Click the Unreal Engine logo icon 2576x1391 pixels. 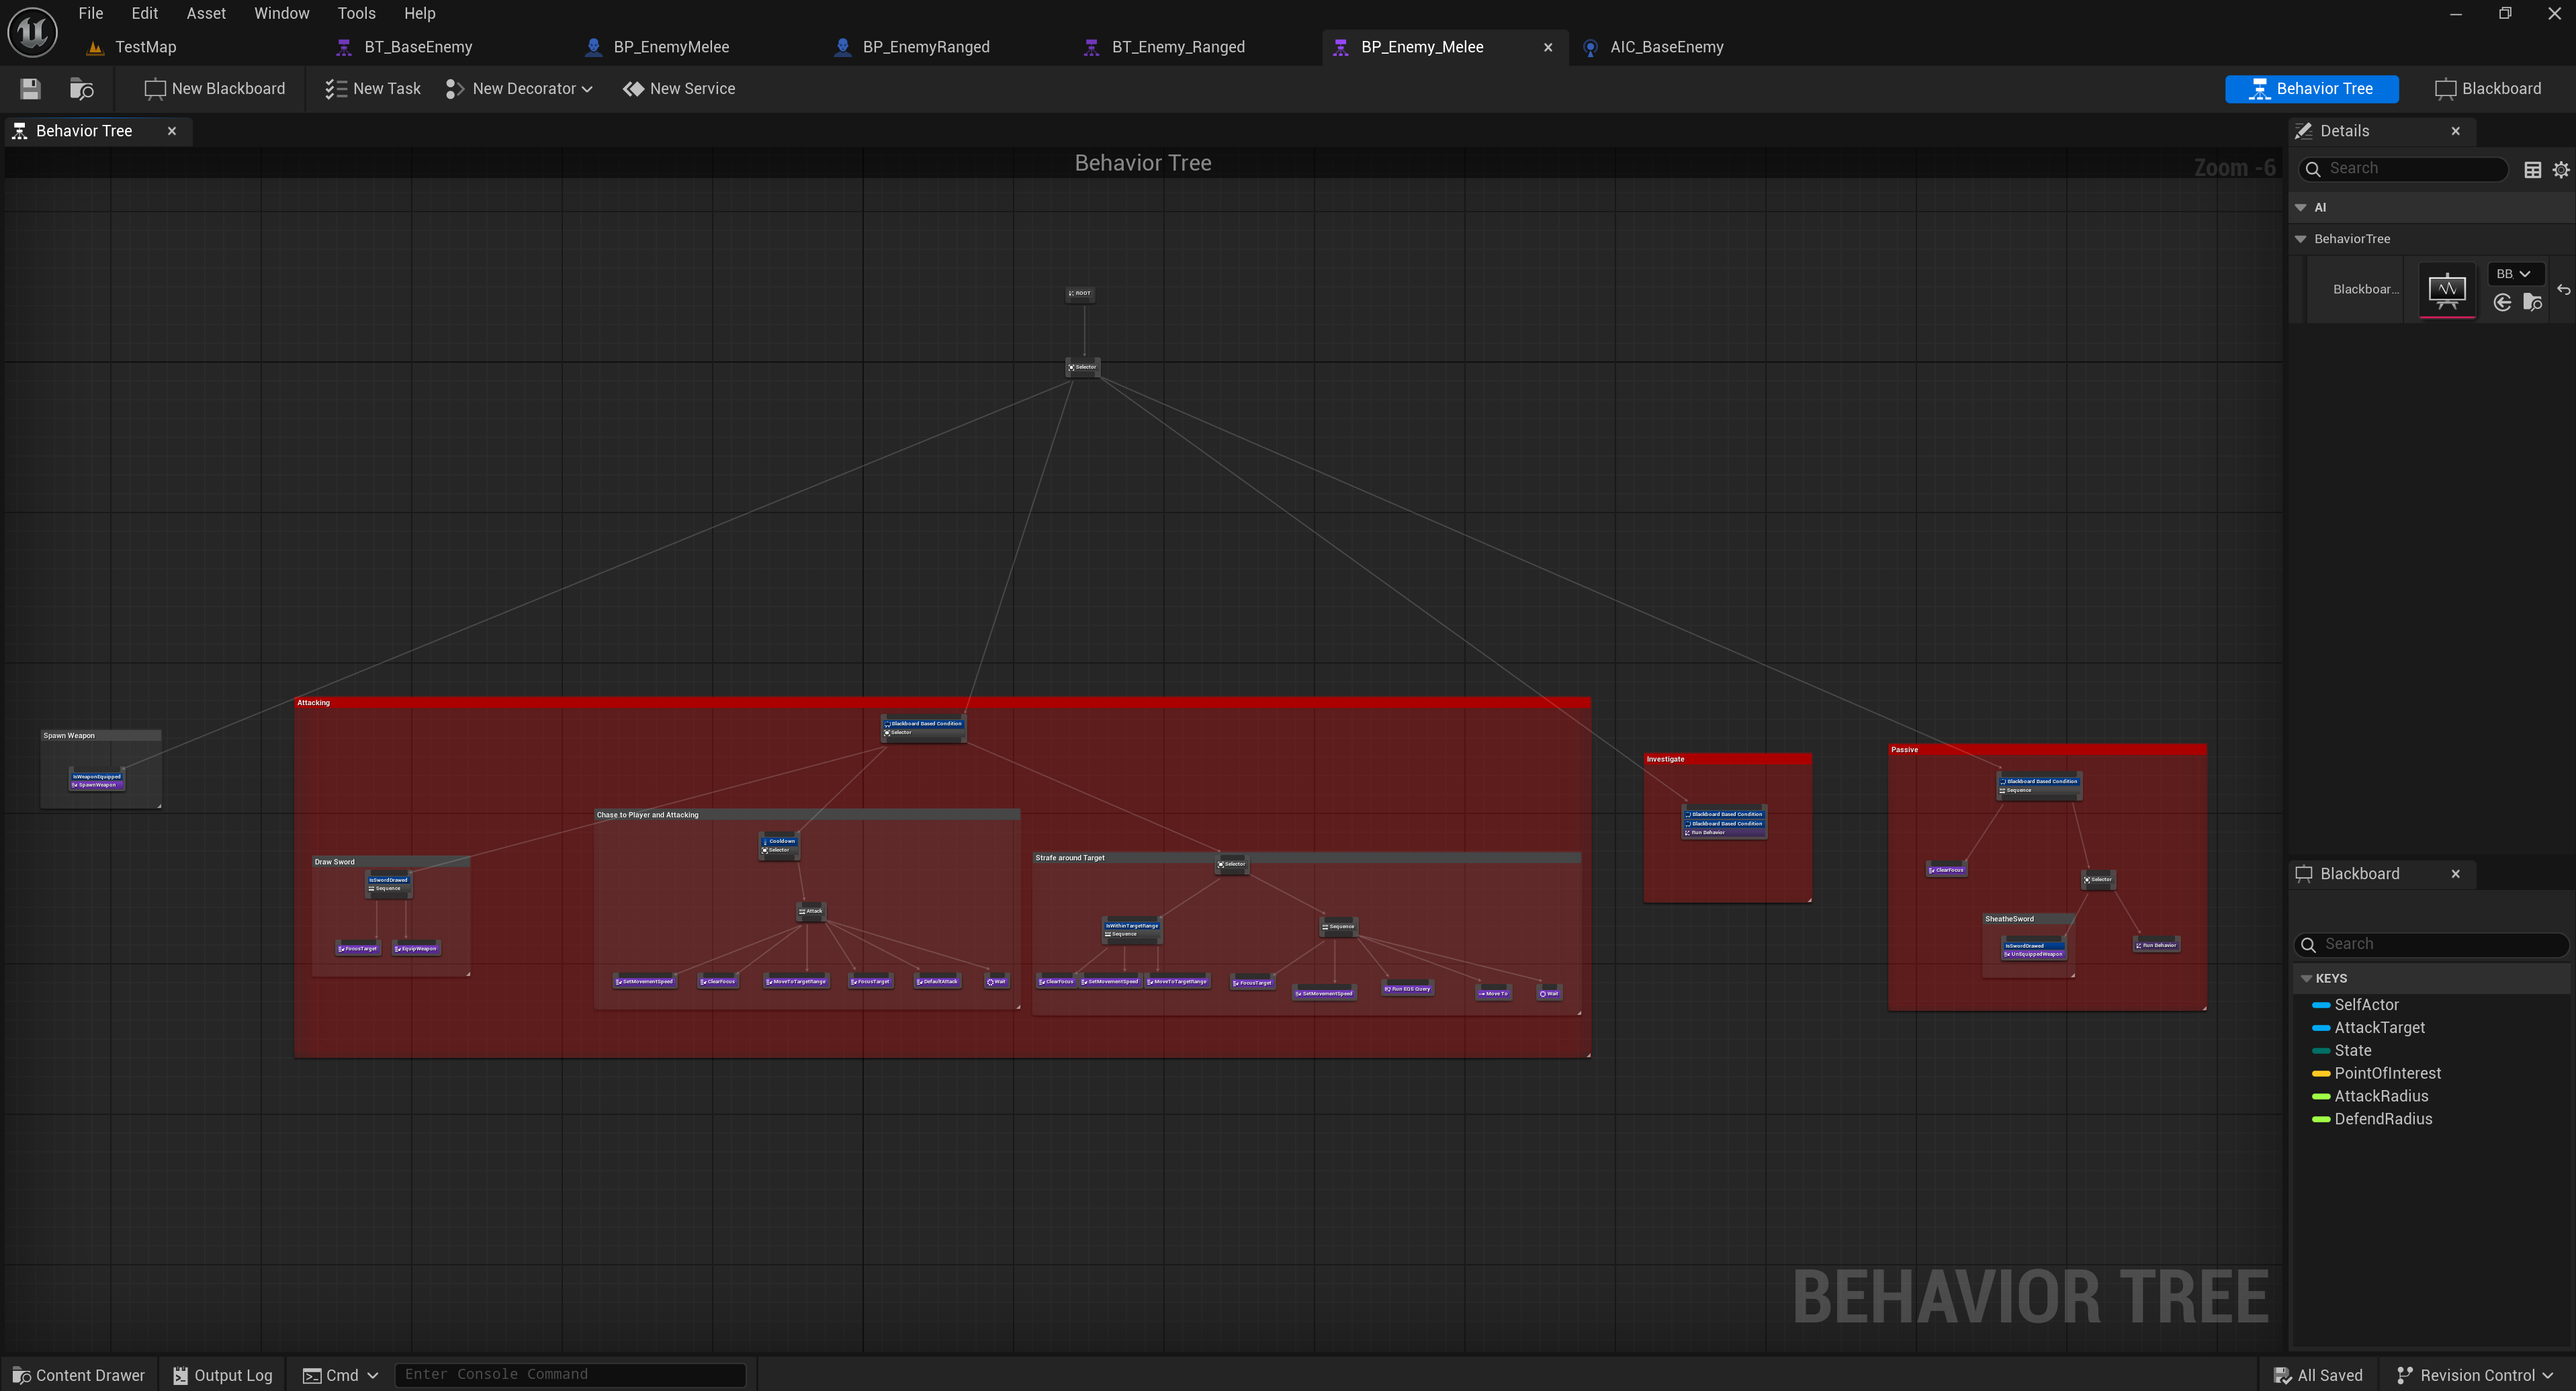(x=32, y=32)
